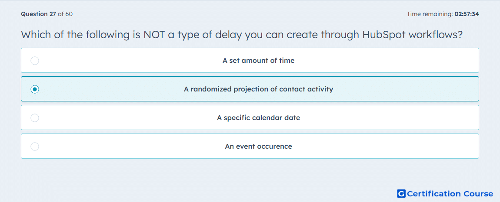The image size is (500, 202).
Task: Select the 'An event occurence' answer label
Action: (x=259, y=147)
